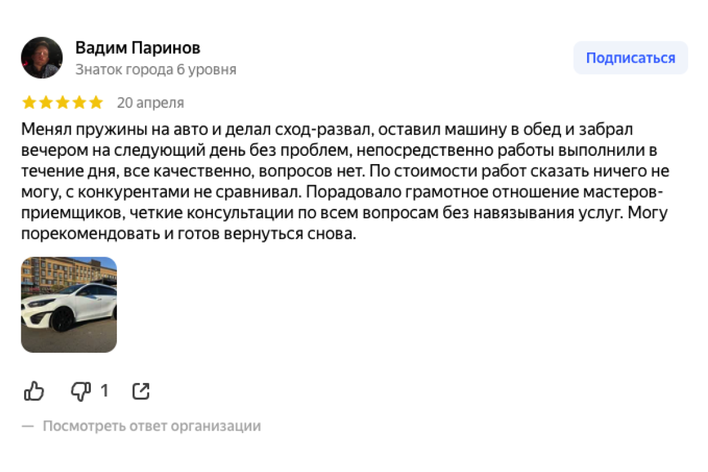Click the thumbs-down dislike icon

(x=81, y=391)
